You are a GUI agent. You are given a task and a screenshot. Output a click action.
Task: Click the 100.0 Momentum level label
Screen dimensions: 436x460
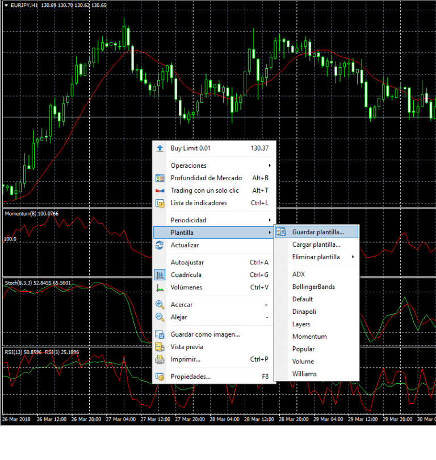click(x=10, y=239)
